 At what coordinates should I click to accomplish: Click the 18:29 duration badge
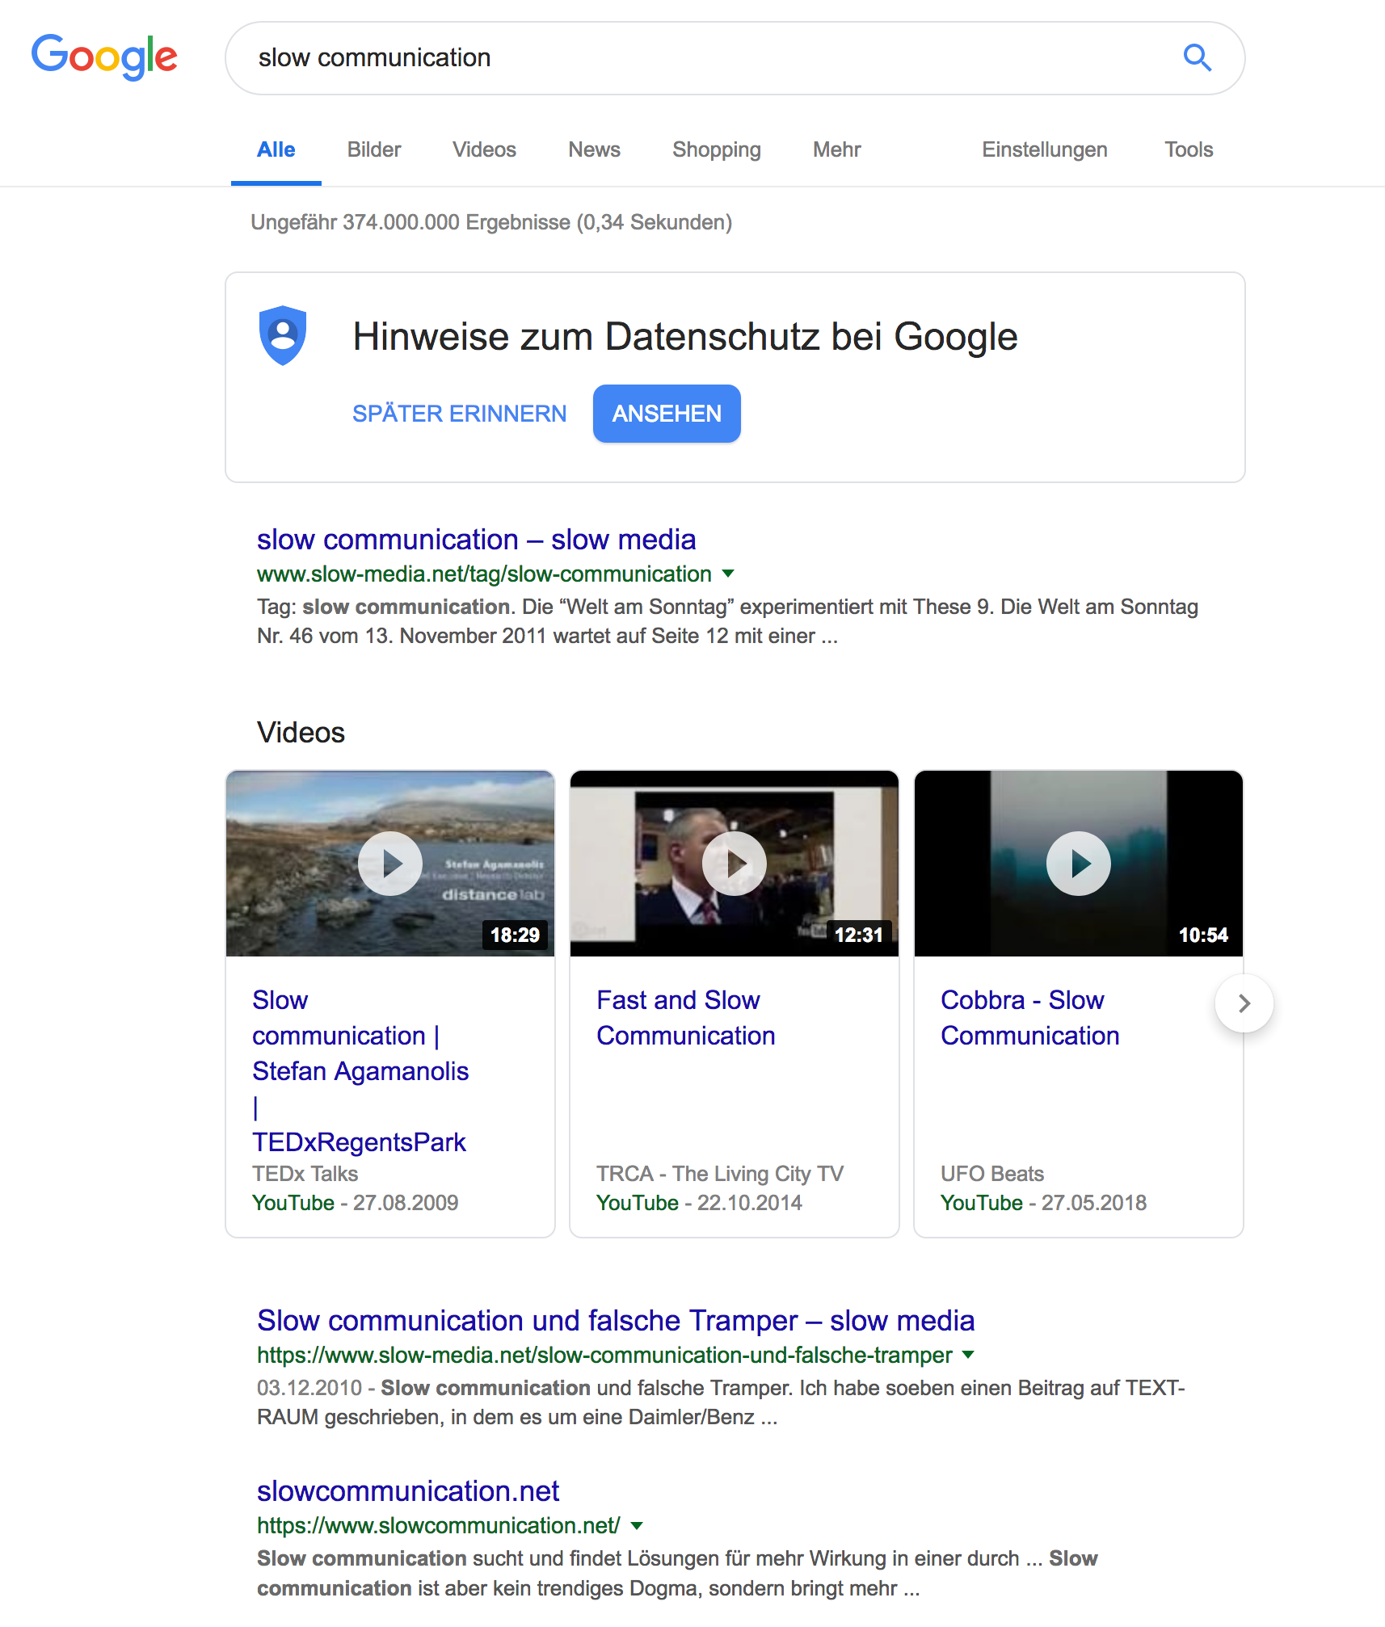[515, 935]
